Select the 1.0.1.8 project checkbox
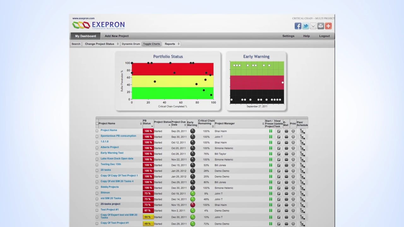Image resolution: width=404 pixels, height=227 pixels. click(x=97, y=142)
